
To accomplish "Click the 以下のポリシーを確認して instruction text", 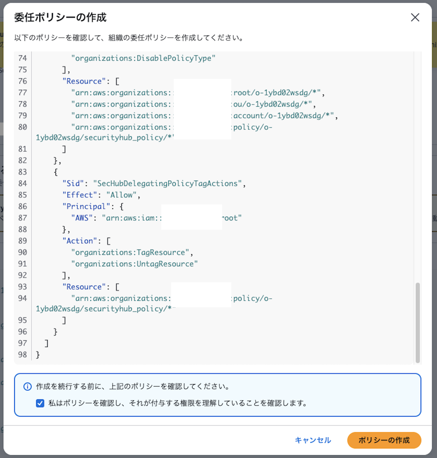I will (130, 38).
